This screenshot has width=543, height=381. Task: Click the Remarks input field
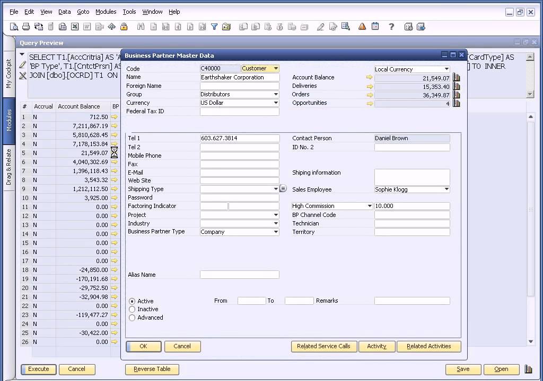click(x=412, y=301)
